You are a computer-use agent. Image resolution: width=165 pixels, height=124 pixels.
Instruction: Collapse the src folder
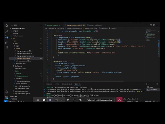(x=14, y=38)
